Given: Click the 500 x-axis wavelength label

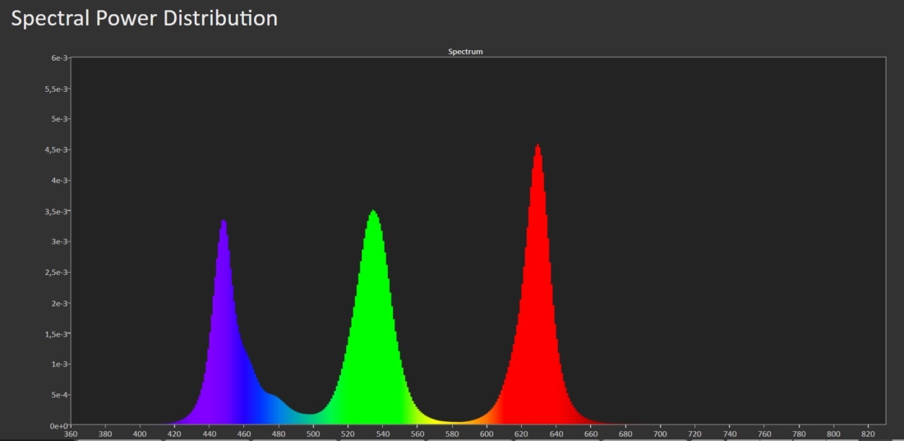Looking at the screenshot, I should tap(313, 434).
